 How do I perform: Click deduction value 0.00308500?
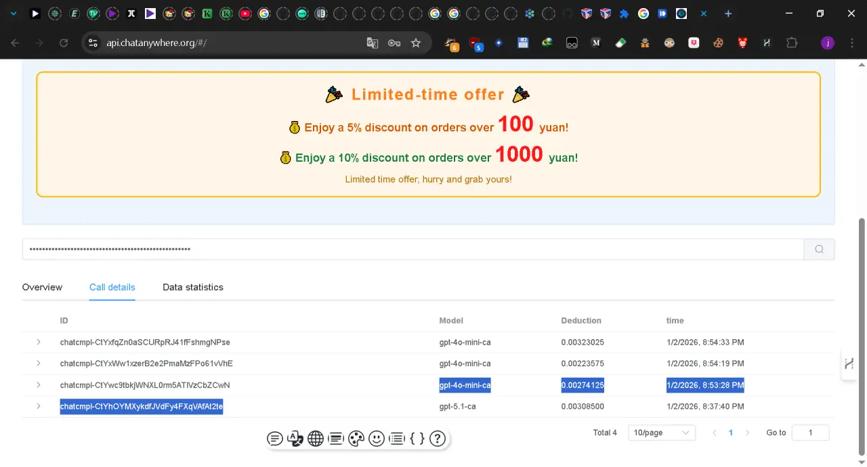click(x=583, y=406)
